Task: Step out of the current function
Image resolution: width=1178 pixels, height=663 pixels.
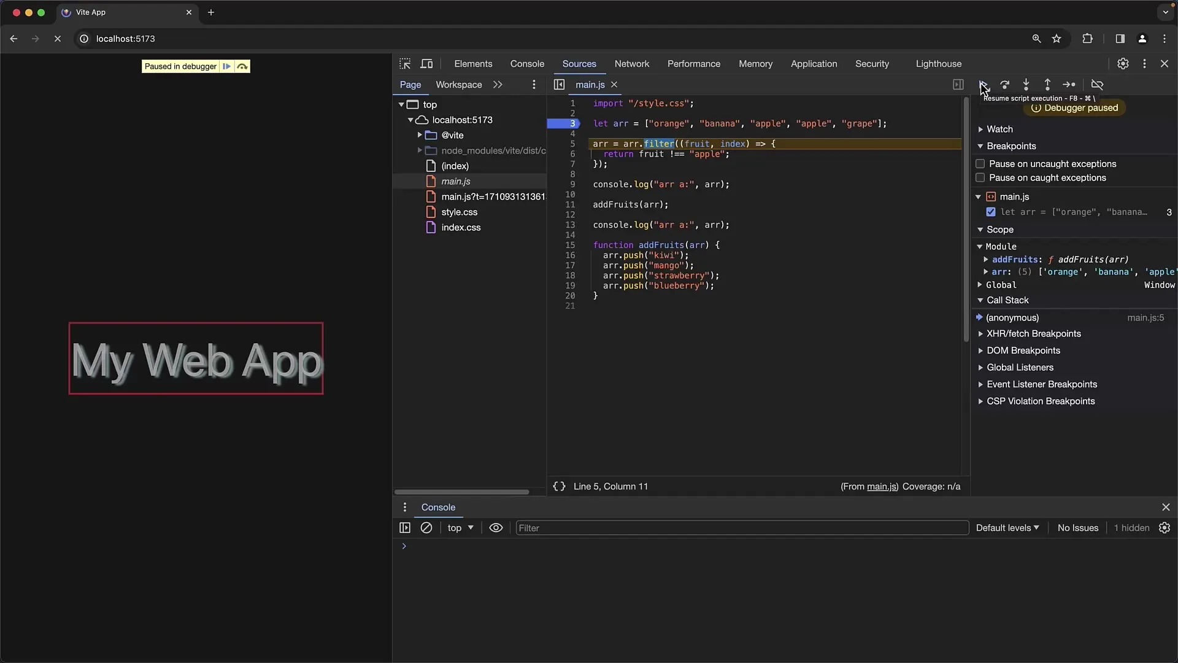Action: [x=1047, y=85]
